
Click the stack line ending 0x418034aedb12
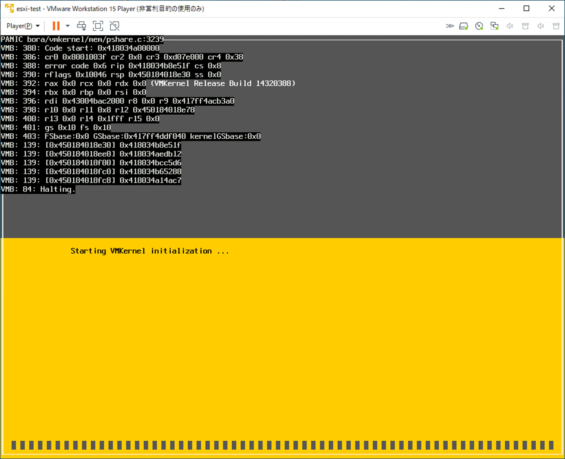[x=91, y=154]
